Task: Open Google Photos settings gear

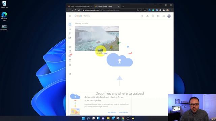Action: [158, 16]
